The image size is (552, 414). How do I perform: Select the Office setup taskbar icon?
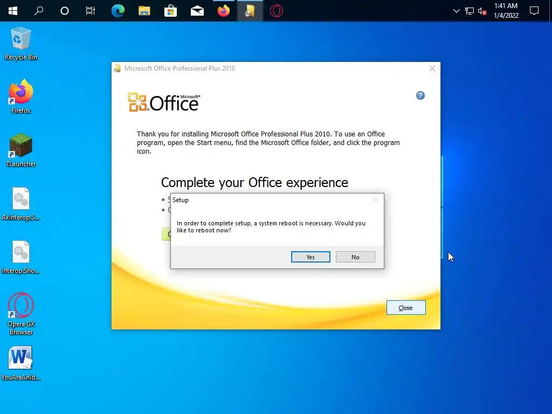(250, 11)
